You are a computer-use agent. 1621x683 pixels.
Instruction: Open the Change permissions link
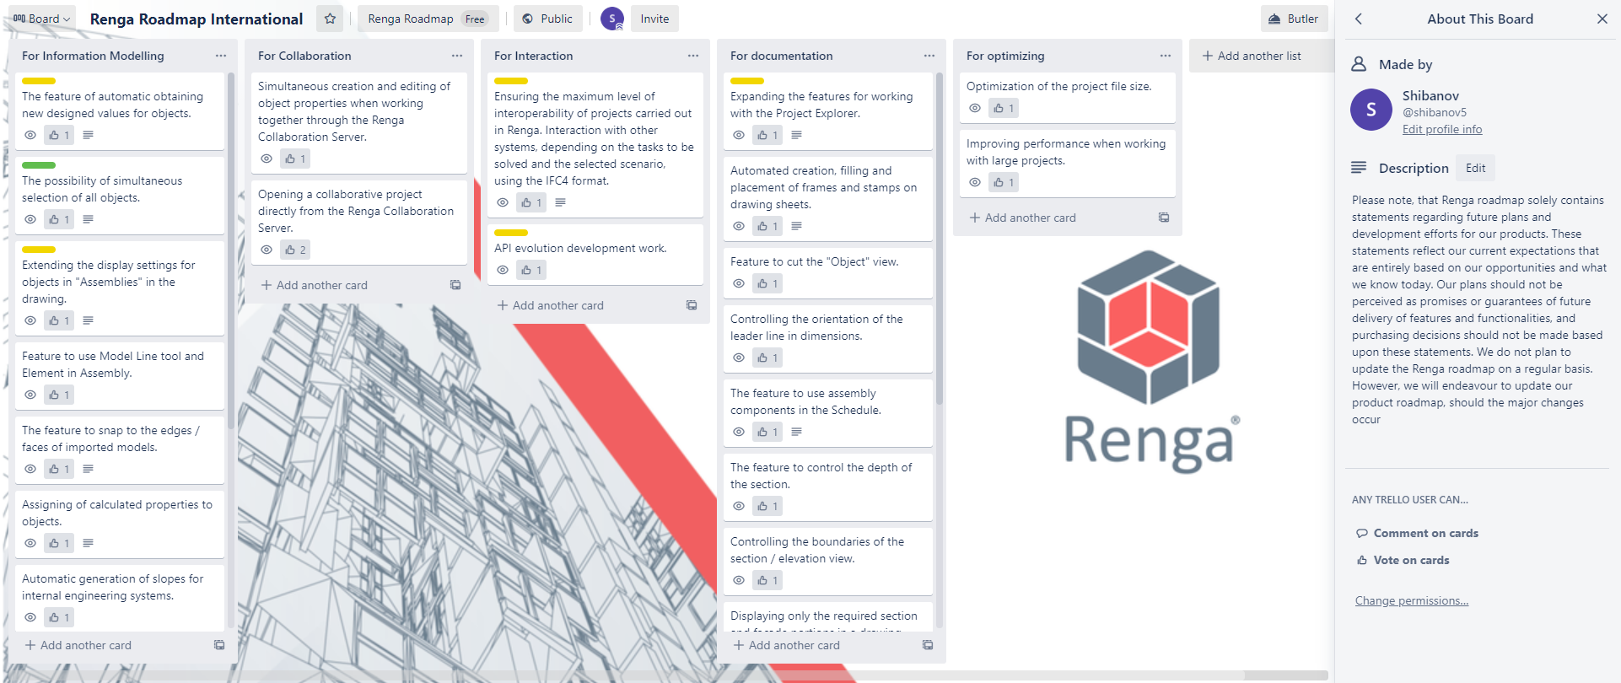[1412, 600]
